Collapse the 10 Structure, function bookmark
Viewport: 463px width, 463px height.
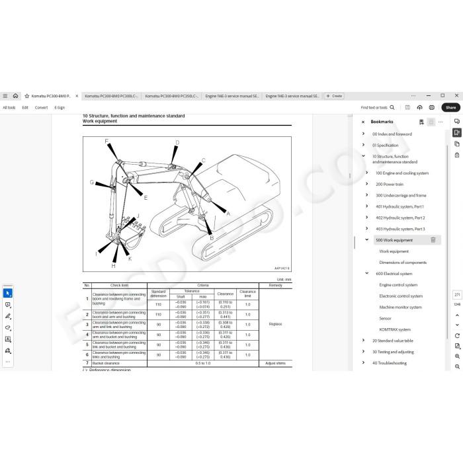tap(364, 156)
